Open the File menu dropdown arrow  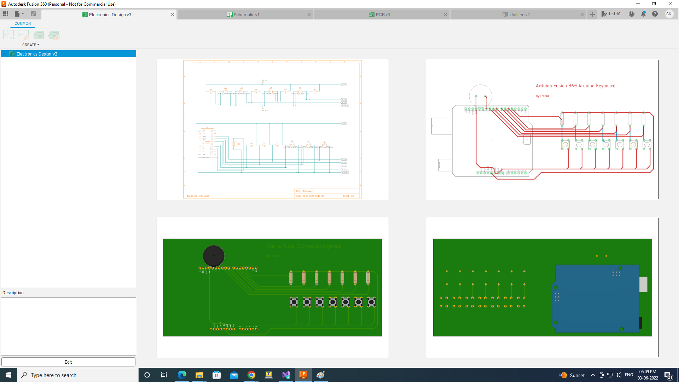(23, 14)
